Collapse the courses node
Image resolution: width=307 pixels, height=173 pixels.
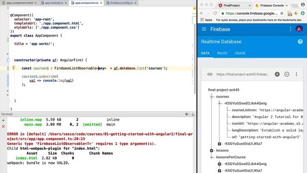point(212,97)
